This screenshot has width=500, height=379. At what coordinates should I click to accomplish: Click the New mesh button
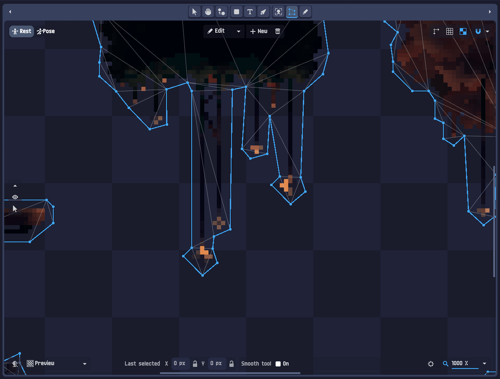[259, 31]
